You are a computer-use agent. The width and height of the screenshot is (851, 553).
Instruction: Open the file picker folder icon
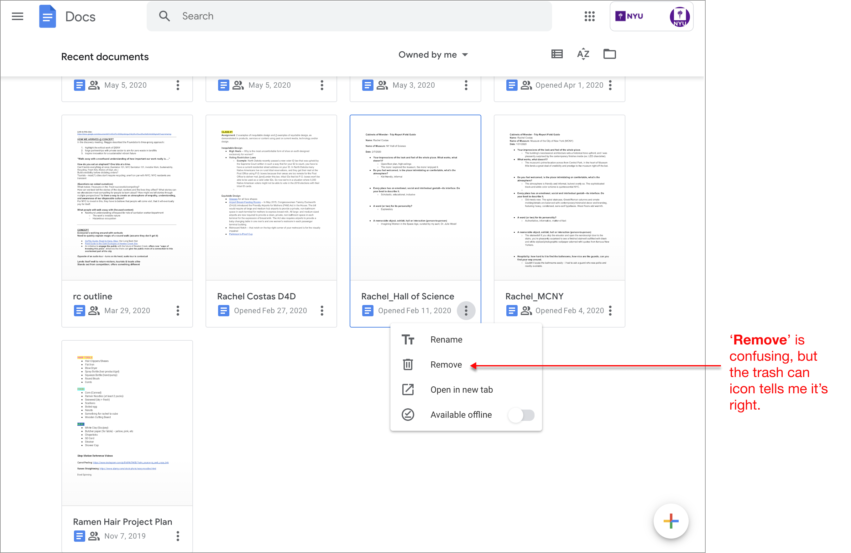(609, 54)
